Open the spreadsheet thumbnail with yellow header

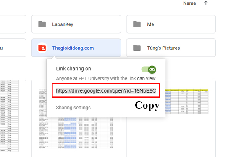(x=187, y=101)
